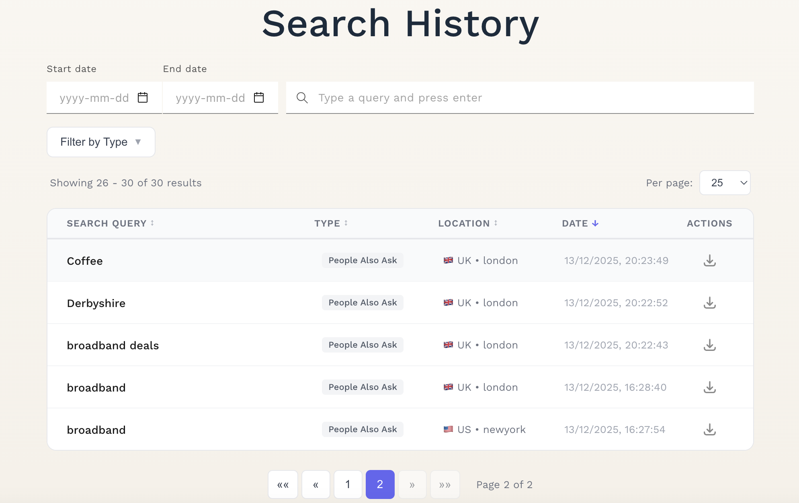Toggle sorting on the Location column
The height and width of the screenshot is (503, 799).
[467, 223]
